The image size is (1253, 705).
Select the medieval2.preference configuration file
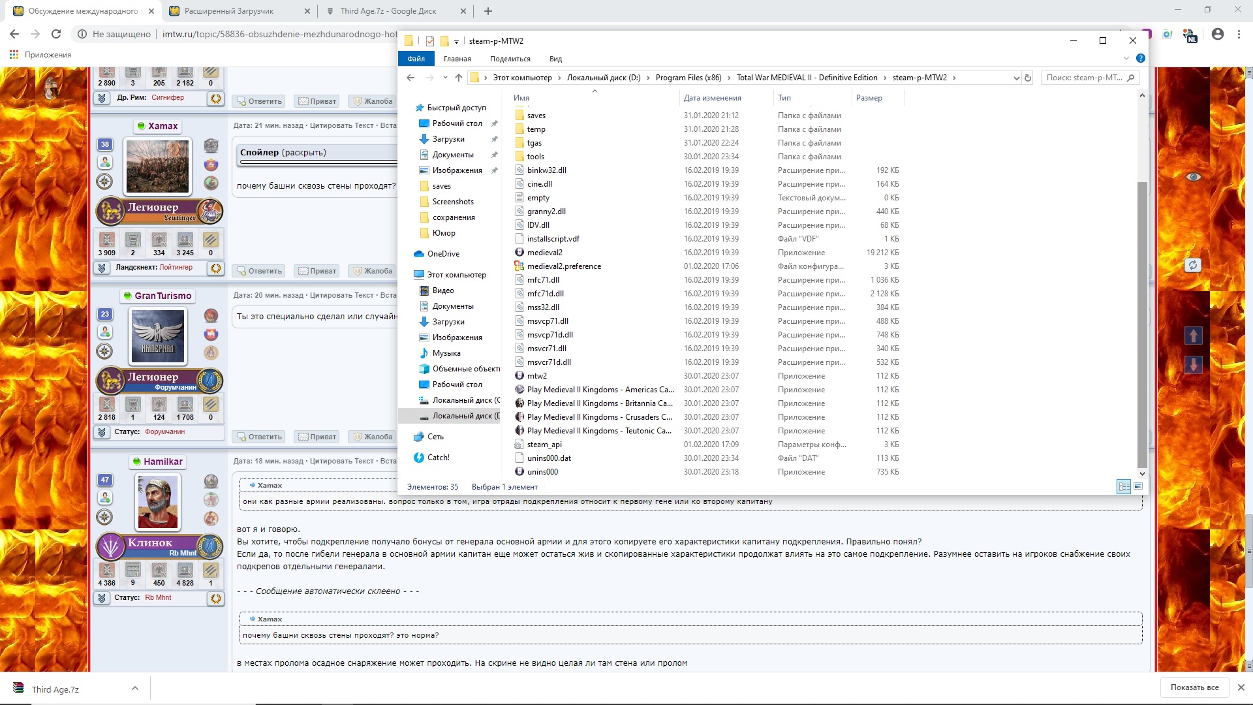564,266
